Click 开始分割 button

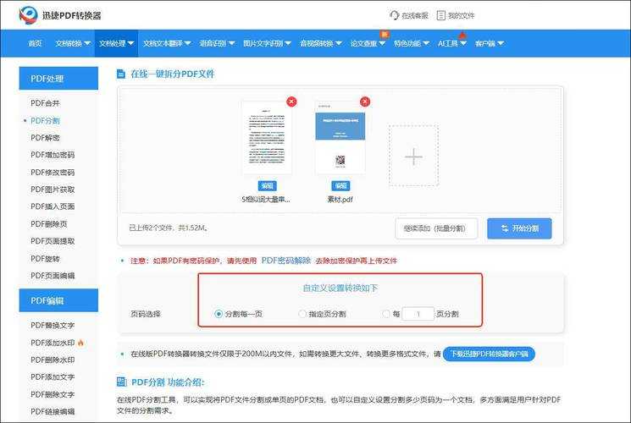[519, 228]
